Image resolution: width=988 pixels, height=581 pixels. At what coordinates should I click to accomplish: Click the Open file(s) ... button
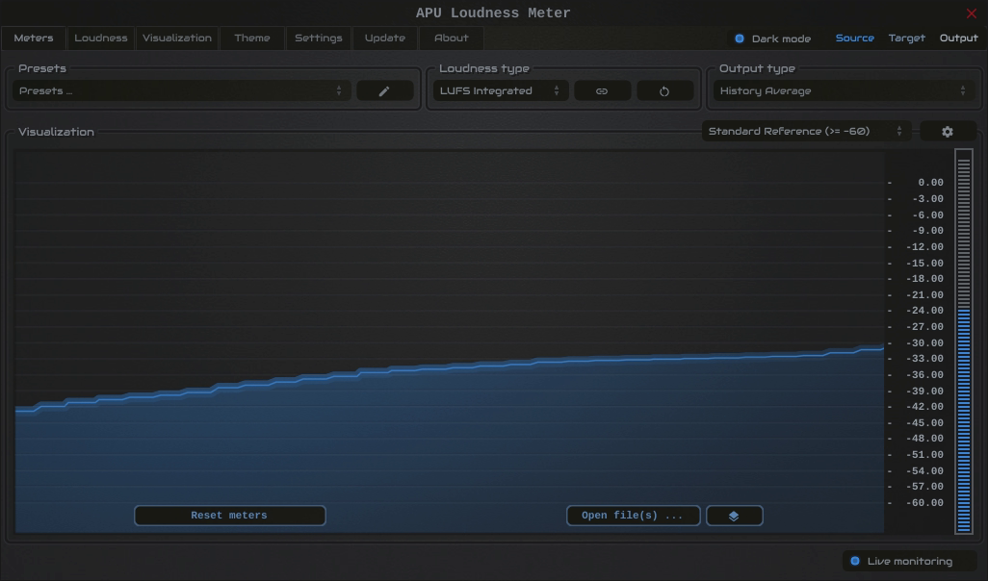[x=634, y=516]
